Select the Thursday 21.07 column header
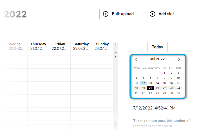 38,46
